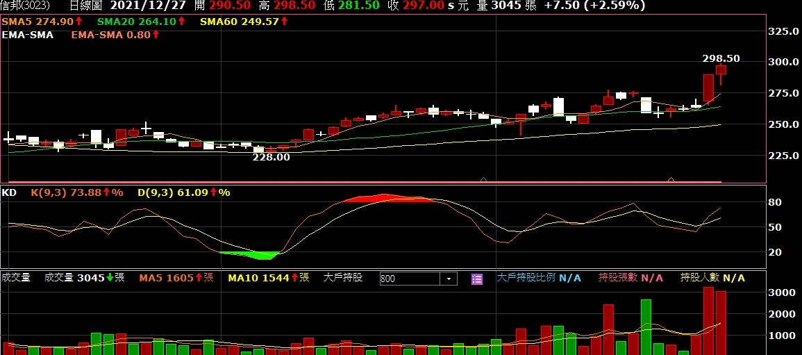Click the 大戶持股 label

point(343,278)
